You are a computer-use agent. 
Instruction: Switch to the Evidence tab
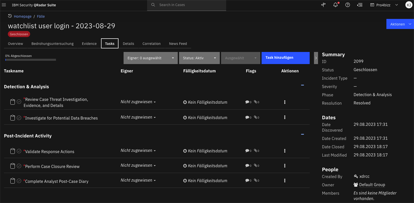point(89,44)
